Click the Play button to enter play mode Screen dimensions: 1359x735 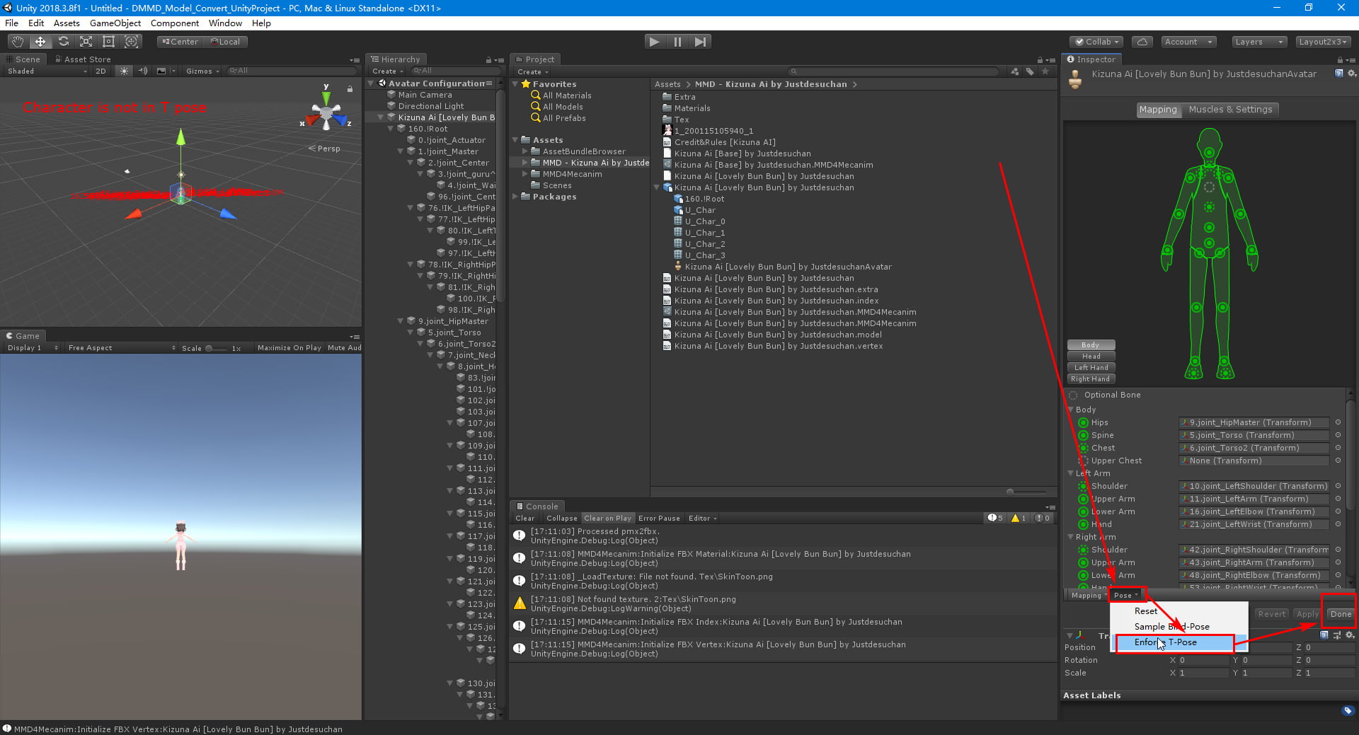point(654,41)
